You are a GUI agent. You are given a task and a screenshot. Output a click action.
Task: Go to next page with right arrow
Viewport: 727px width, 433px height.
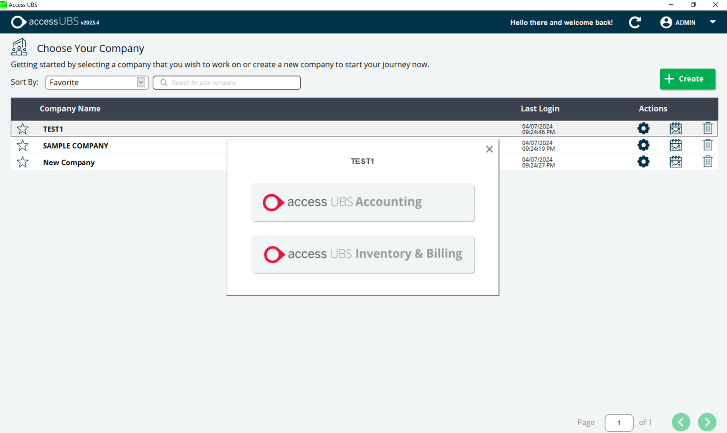(x=707, y=422)
